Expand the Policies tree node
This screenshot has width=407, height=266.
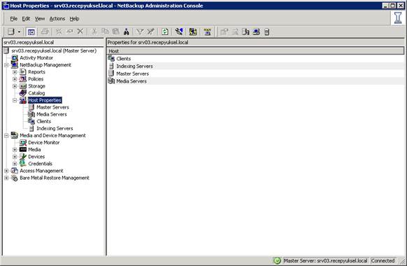click(15, 79)
